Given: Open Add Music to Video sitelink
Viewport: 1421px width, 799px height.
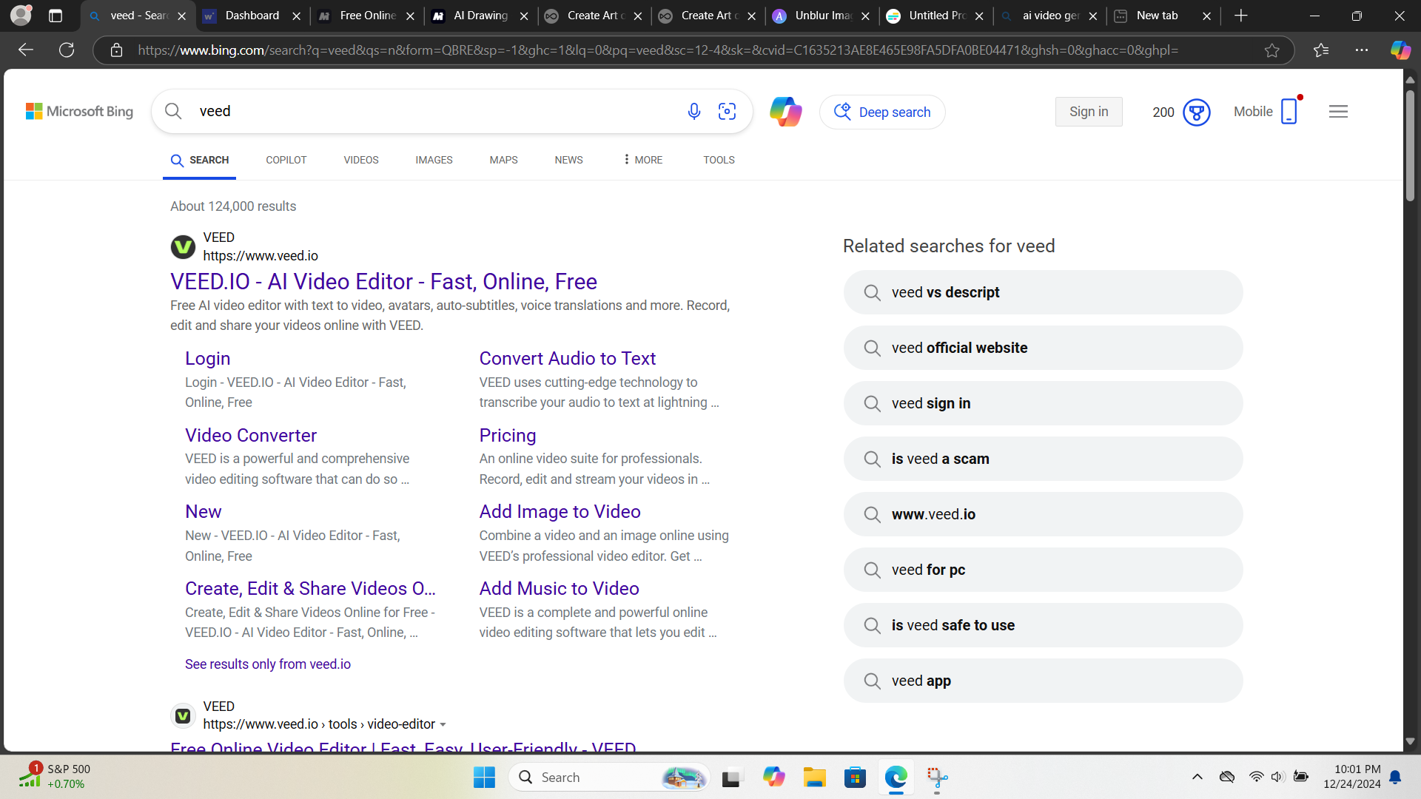Looking at the screenshot, I should [559, 589].
